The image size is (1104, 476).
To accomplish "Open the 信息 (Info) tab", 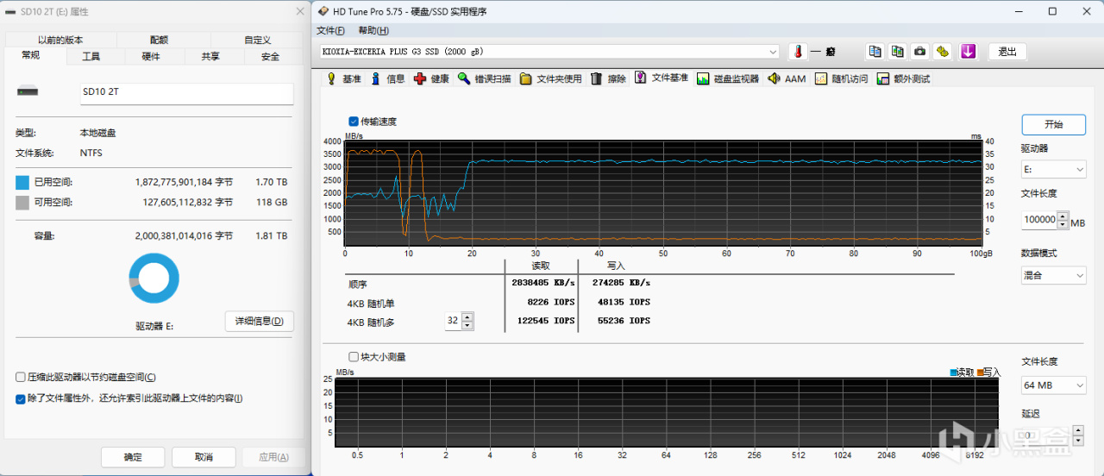I will tap(387, 78).
